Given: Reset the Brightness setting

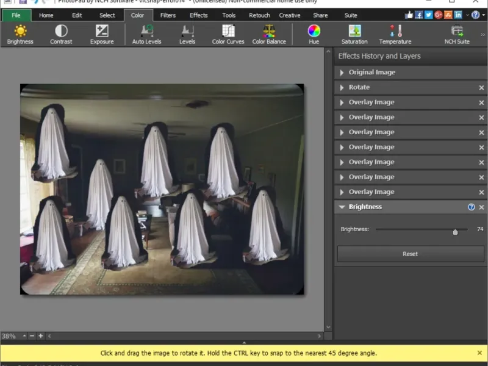Looking at the screenshot, I should pos(410,254).
